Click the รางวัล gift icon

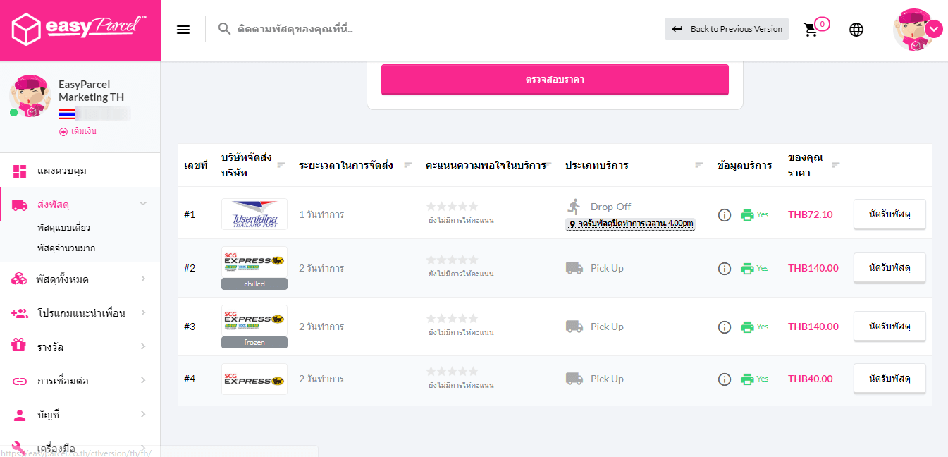[x=20, y=346]
